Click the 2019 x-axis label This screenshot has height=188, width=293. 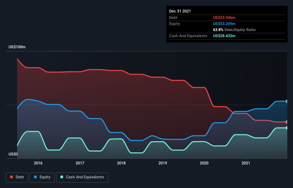tap(163, 163)
